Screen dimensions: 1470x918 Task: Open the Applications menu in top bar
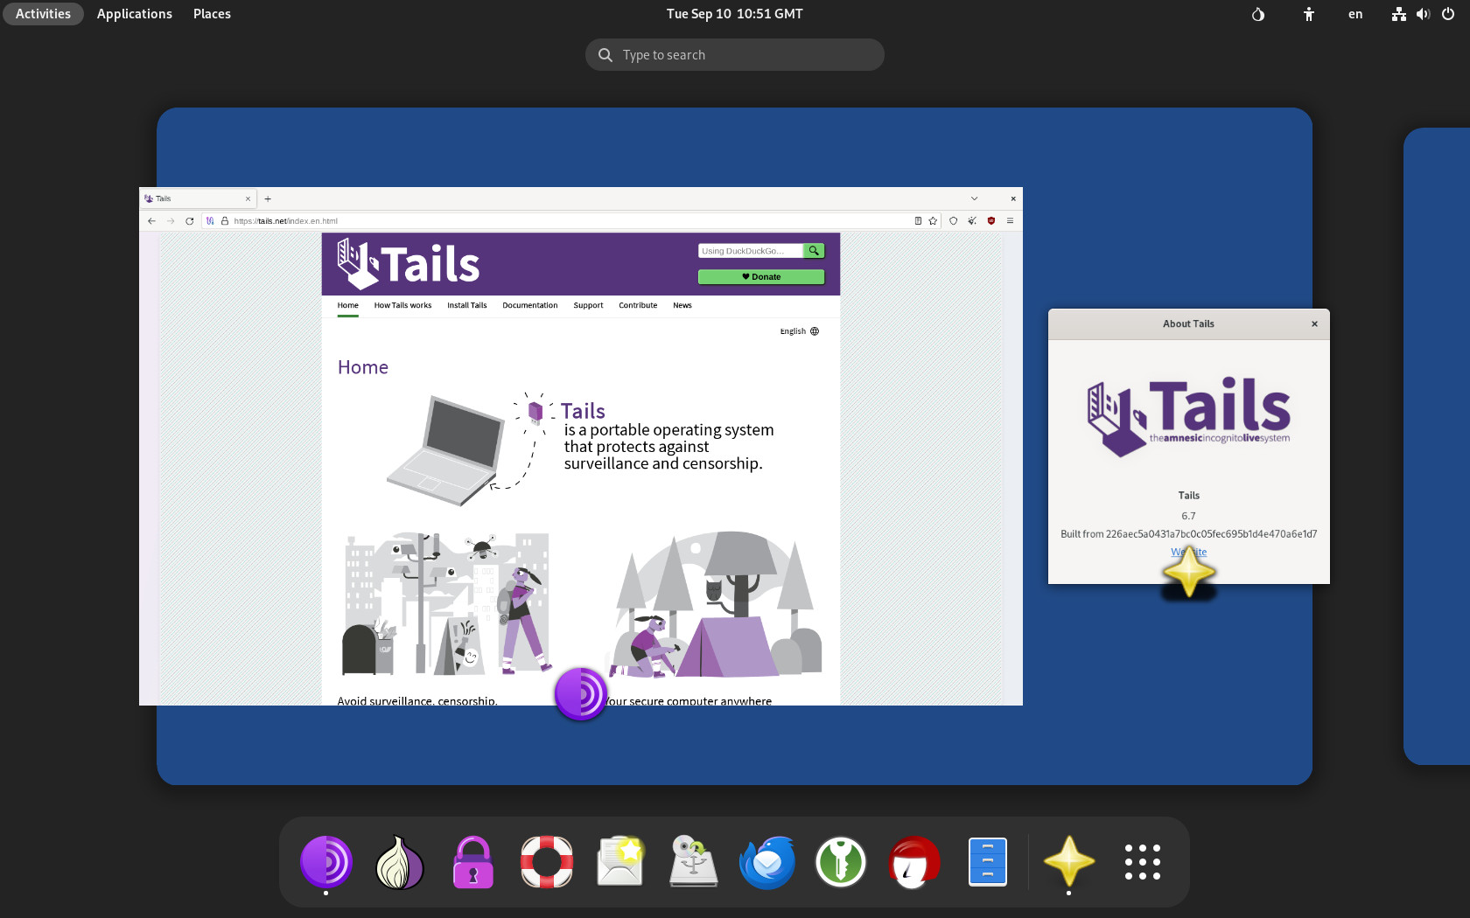click(135, 14)
